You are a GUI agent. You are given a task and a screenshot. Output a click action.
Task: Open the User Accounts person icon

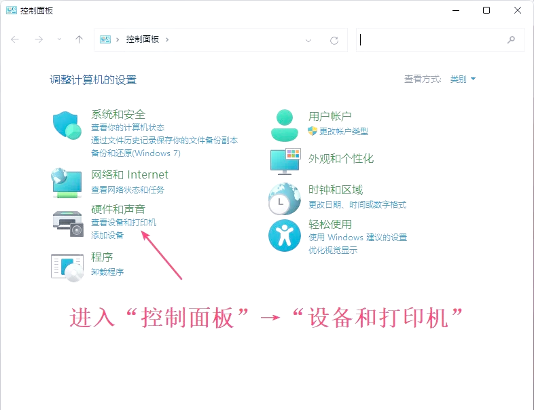coord(285,126)
